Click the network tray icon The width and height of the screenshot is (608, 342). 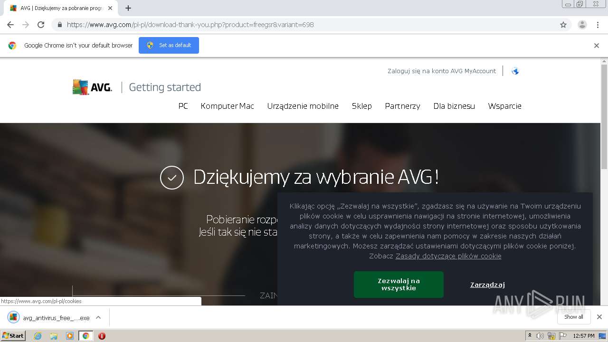[x=551, y=336]
